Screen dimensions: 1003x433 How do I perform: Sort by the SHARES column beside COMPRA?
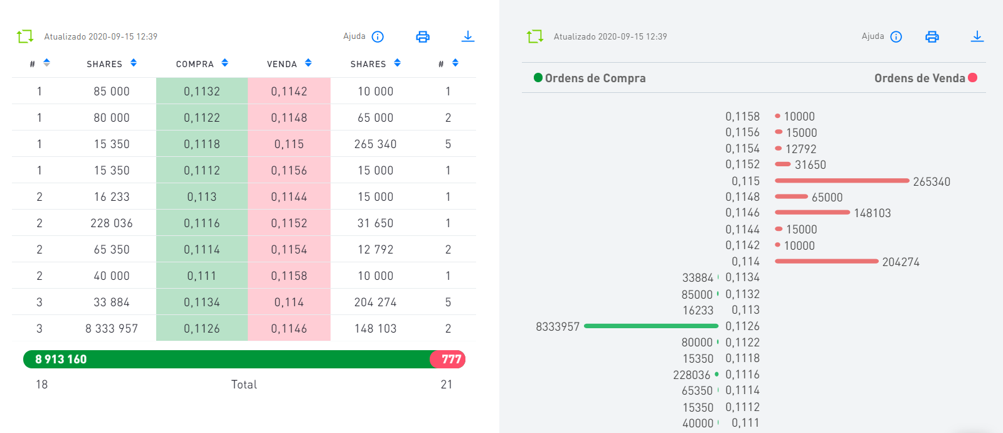click(134, 63)
